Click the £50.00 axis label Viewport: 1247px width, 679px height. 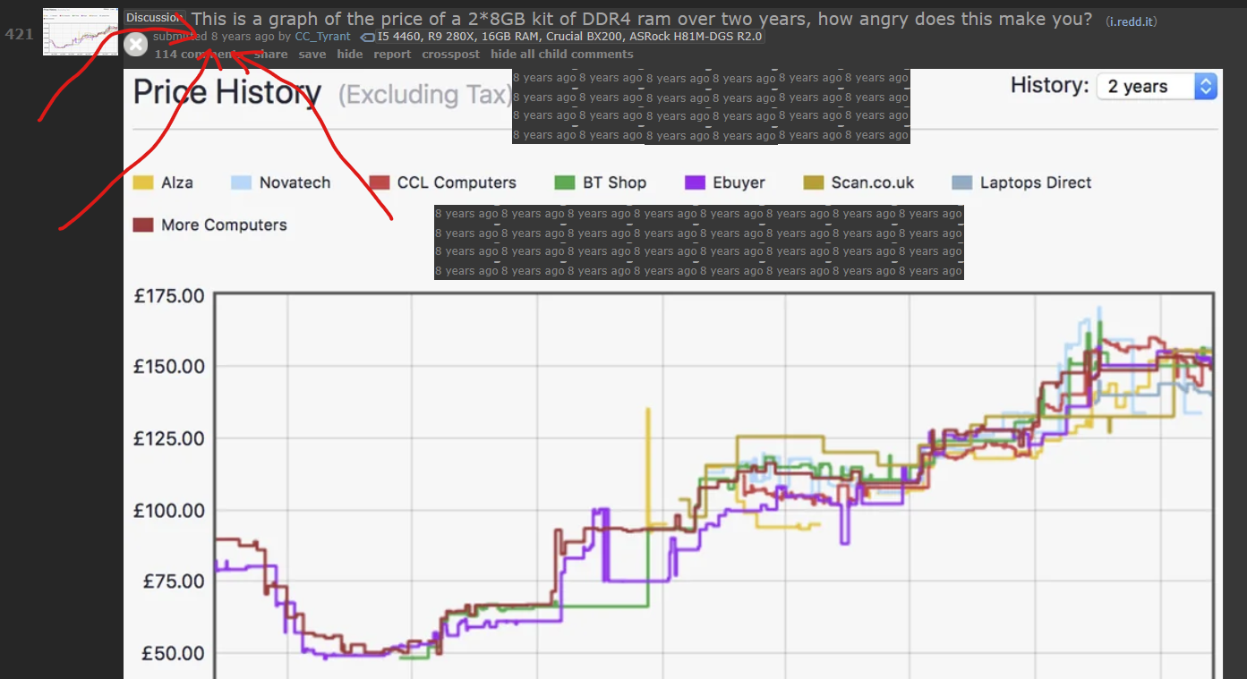174,653
